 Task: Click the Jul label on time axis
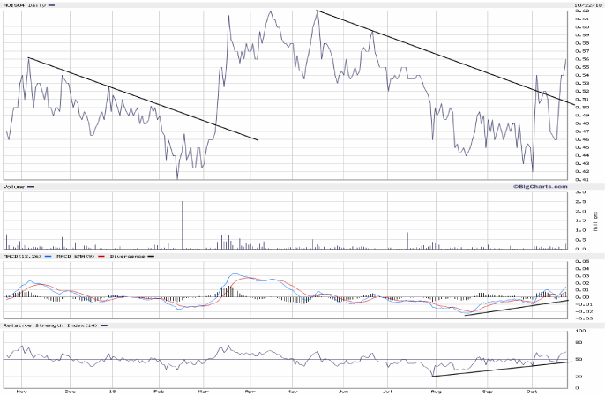tap(387, 390)
